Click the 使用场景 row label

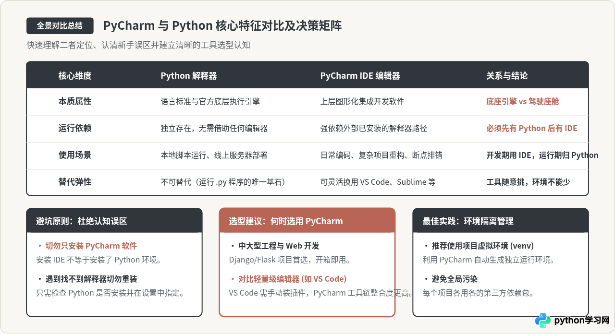point(75,155)
